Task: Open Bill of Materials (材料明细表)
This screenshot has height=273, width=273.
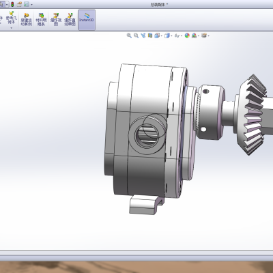Action: tap(41, 20)
